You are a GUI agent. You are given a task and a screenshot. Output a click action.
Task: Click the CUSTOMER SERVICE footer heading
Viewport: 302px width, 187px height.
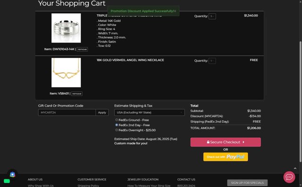(92, 179)
